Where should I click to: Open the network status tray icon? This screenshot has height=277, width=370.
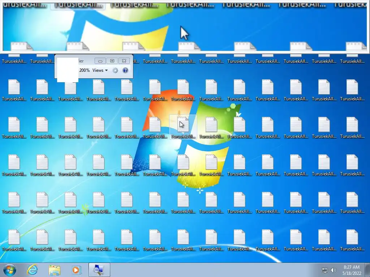click(325, 270)
